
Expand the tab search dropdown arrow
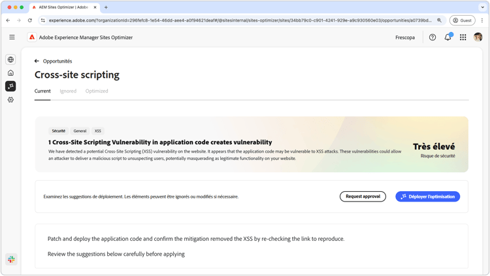(483, 7)
